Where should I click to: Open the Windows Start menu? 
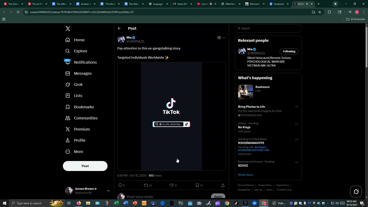[x=5, y=203]
